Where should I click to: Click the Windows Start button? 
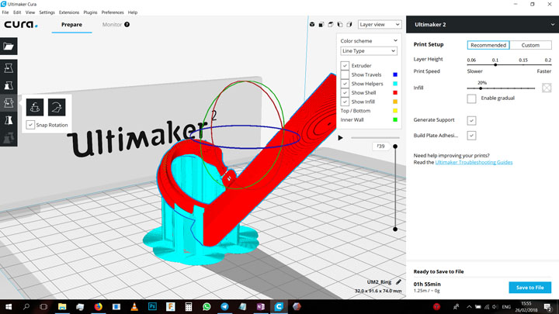point(9,306)
